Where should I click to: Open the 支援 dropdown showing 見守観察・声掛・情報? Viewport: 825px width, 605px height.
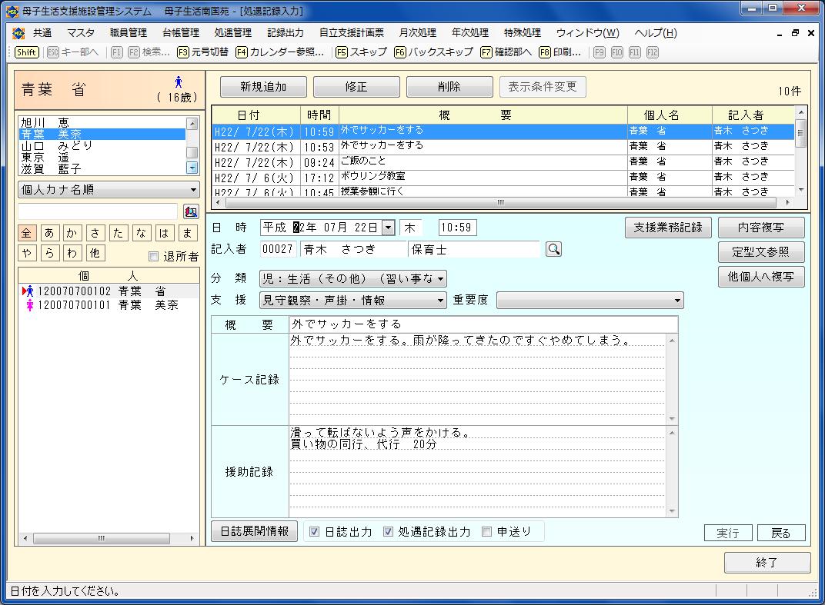pos(353,301)
